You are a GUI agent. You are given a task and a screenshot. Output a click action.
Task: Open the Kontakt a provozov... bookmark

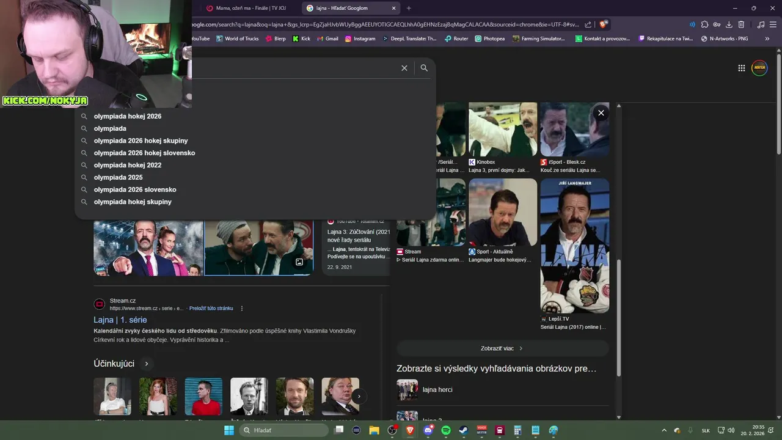coord(604,38)
